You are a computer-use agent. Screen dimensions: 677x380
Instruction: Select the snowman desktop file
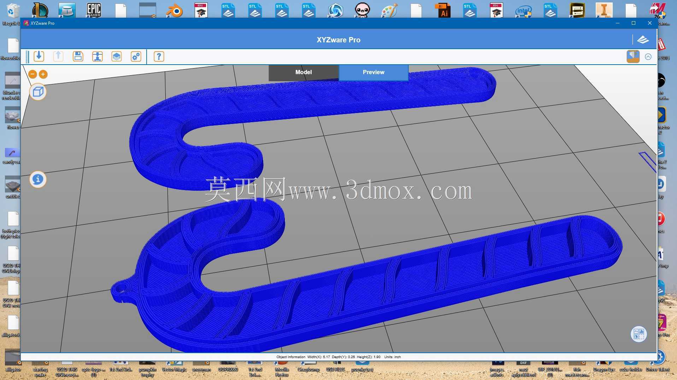tap(201, 367)
